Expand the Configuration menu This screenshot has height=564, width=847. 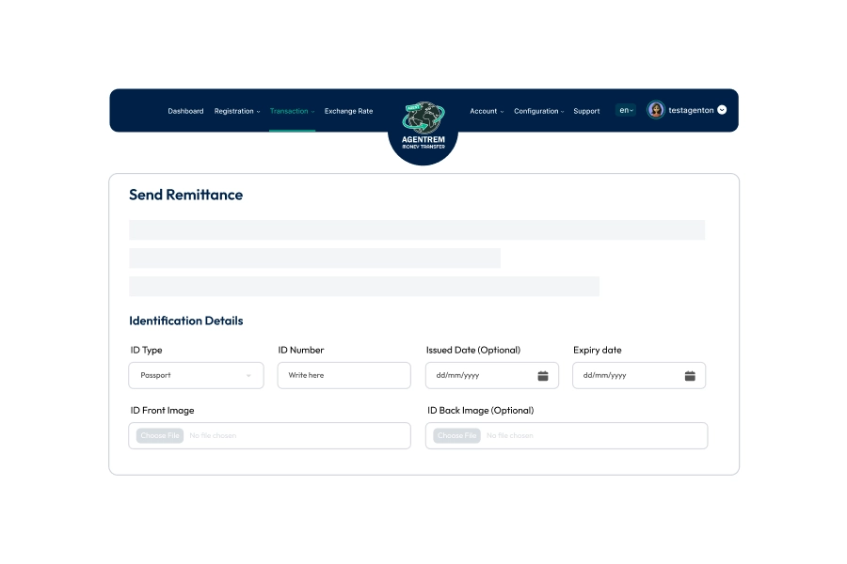coord(538,111)
